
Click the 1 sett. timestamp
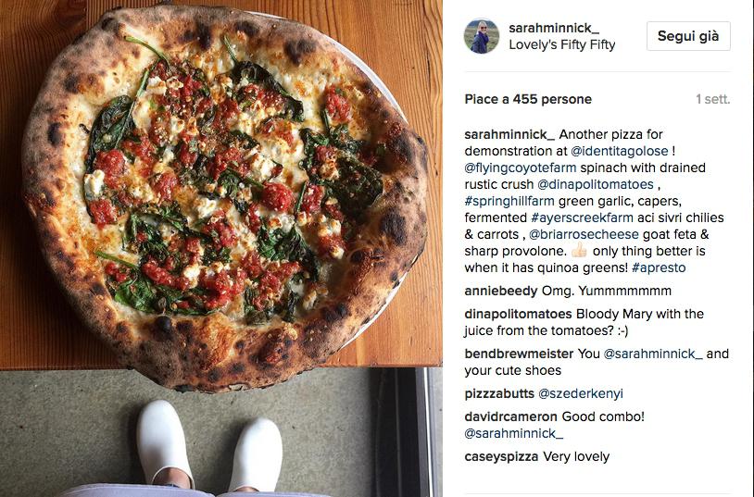click(x=712, y=99)
